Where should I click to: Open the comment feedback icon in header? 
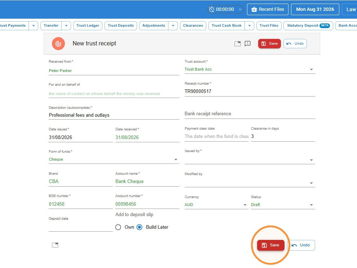(247, 44)
